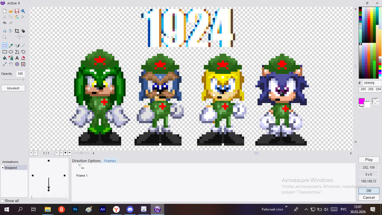Adjust the Opacity slider handle
The height and width of the screenshot is (215, 382).
[x=23, y=79]
